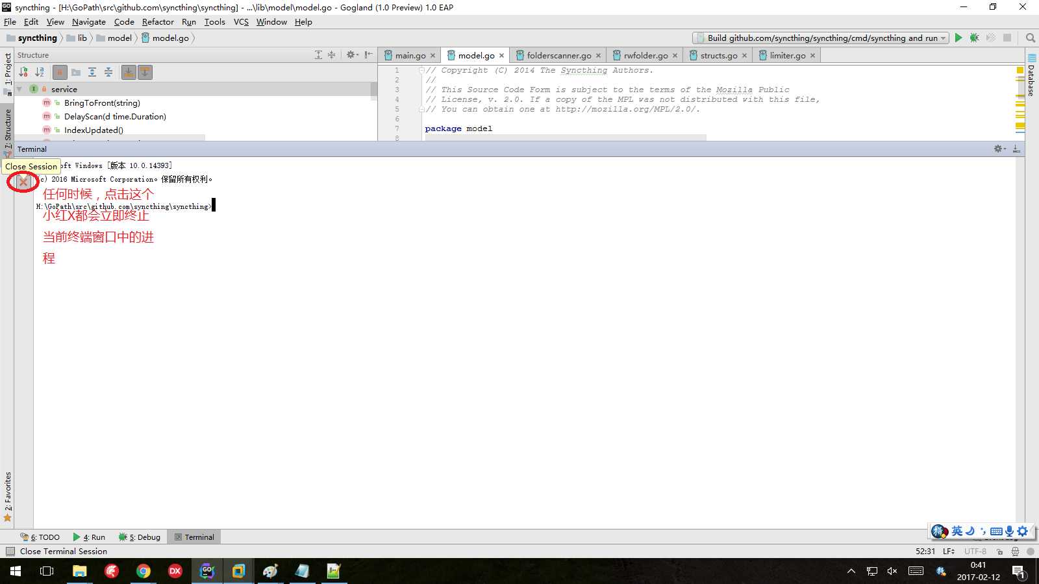The image size is (1039, 584).
Task: Close the limiter.go tab
Action: point(812,56)
